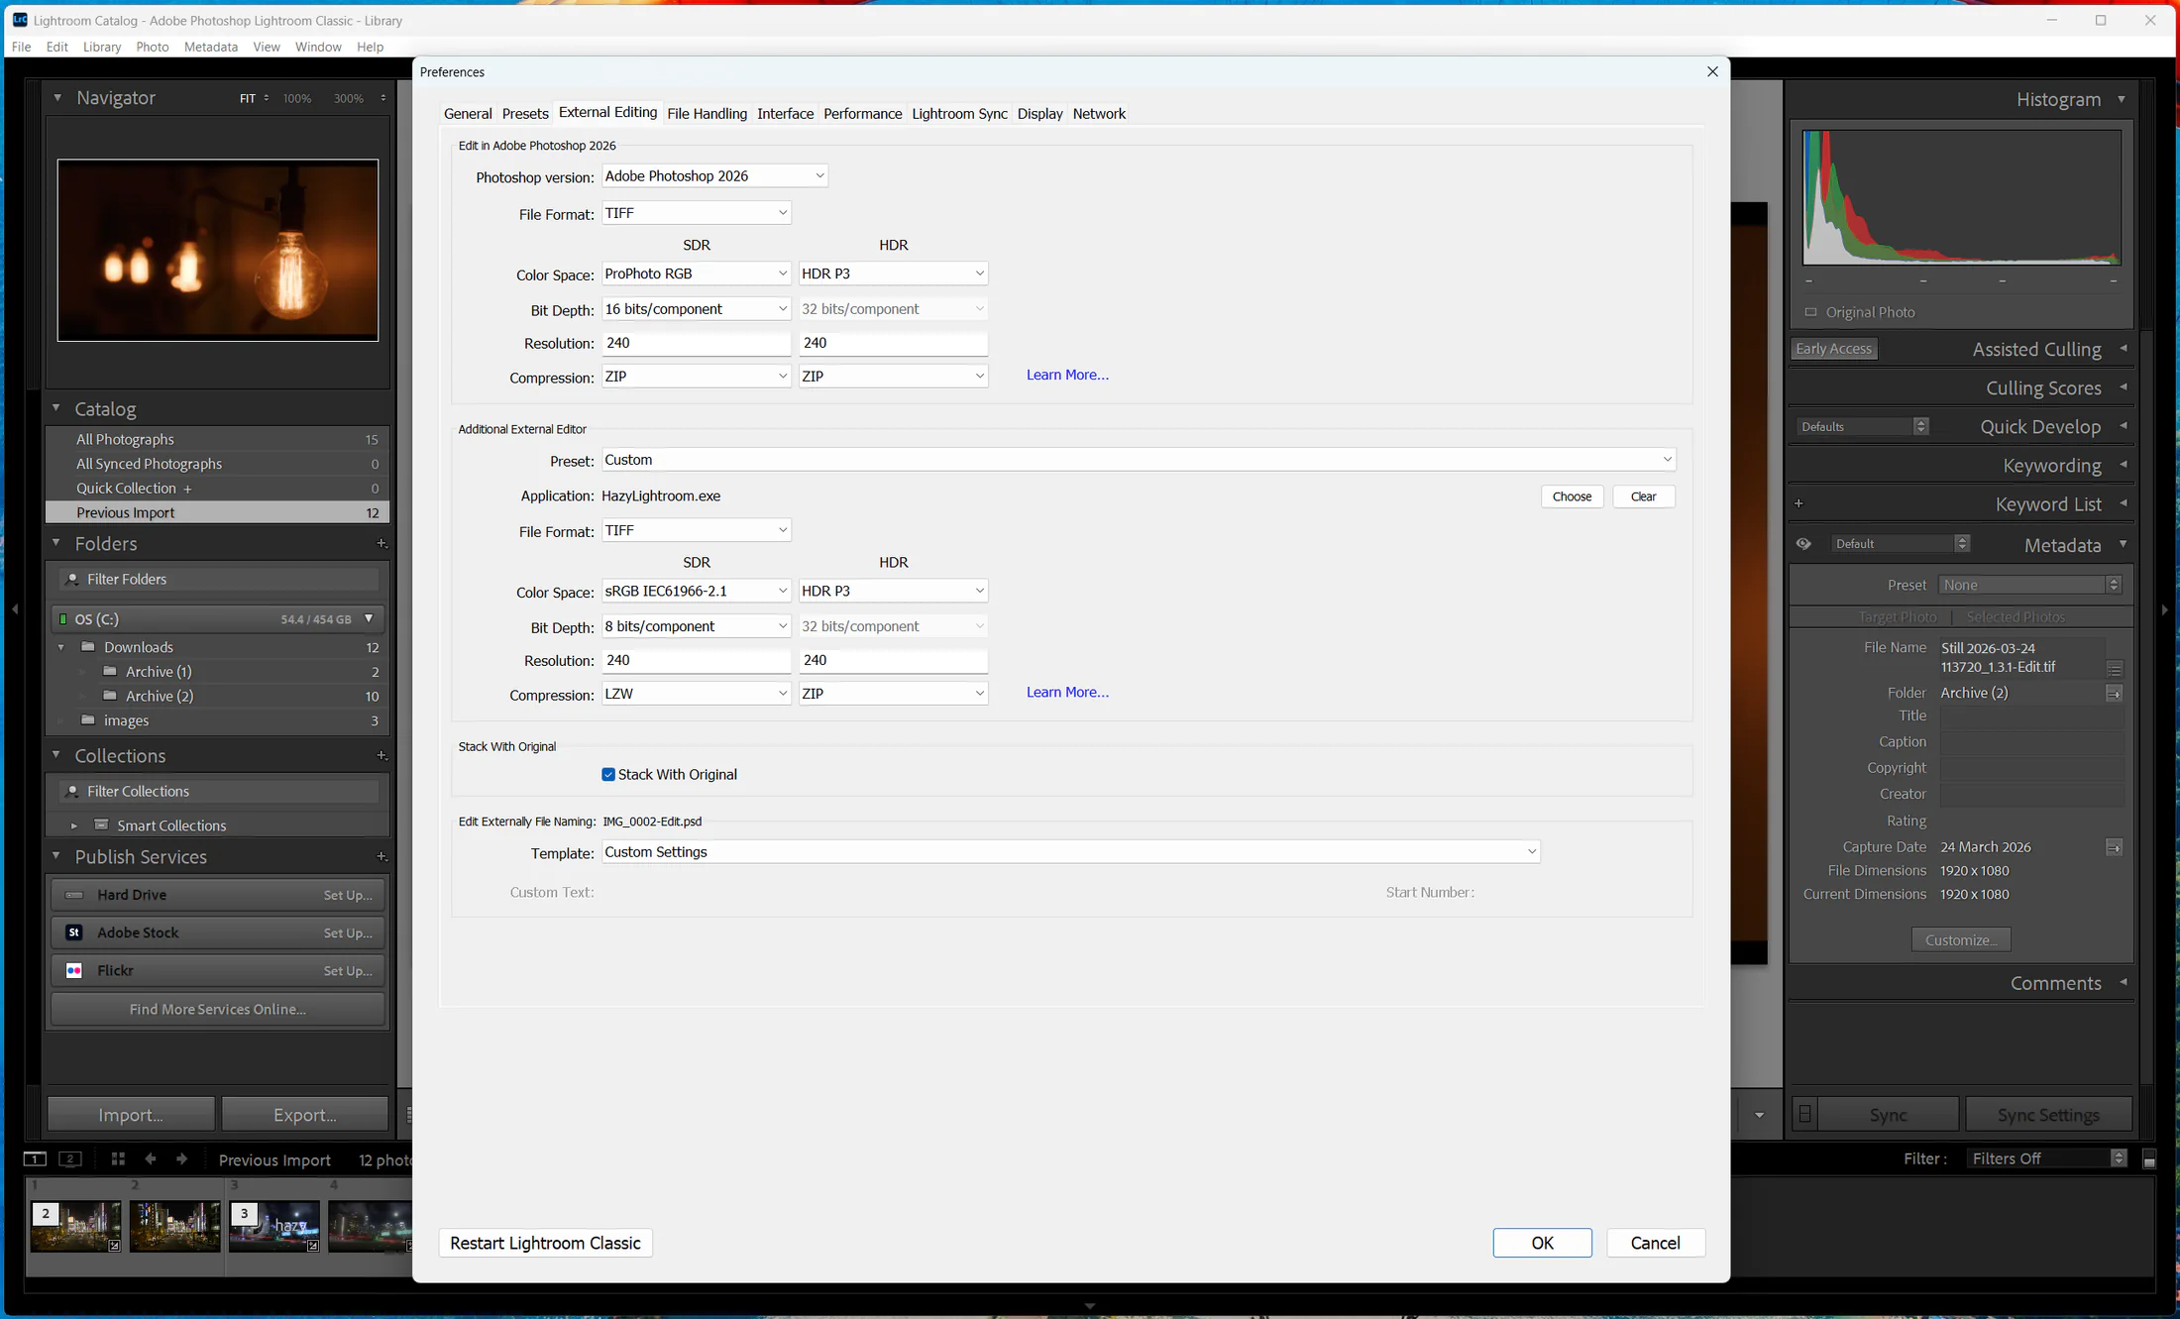Open LZW compression dropdown

[697, 694]
